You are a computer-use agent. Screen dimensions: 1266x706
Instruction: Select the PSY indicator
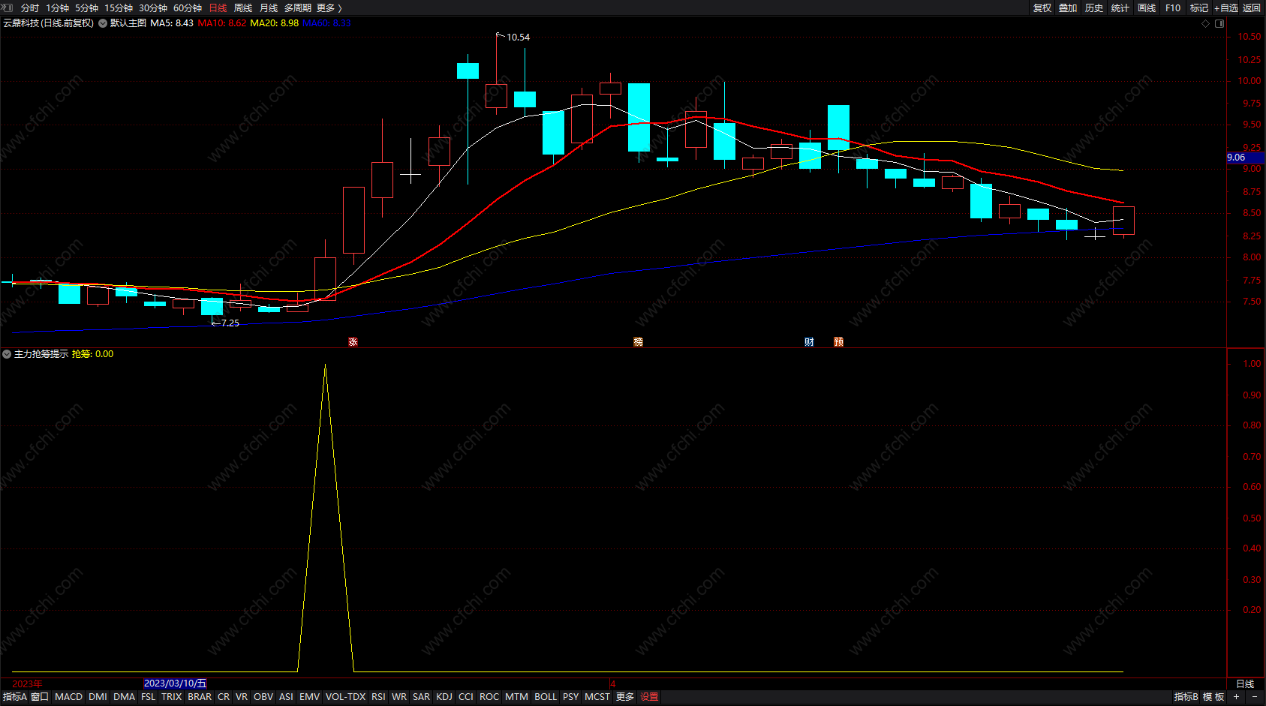pos(571,697)
